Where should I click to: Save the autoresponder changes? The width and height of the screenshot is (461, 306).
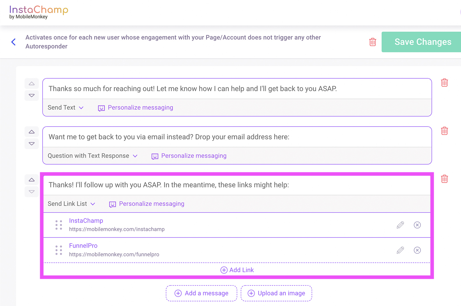[421, 42]
